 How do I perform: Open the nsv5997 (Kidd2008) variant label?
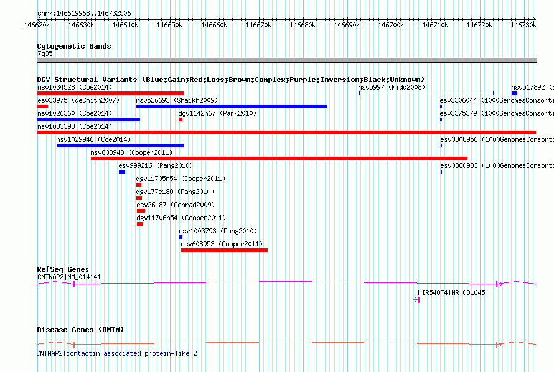pyautogui.click(x=392, y=87)
